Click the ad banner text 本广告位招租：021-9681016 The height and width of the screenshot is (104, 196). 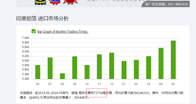coord(166,4)
